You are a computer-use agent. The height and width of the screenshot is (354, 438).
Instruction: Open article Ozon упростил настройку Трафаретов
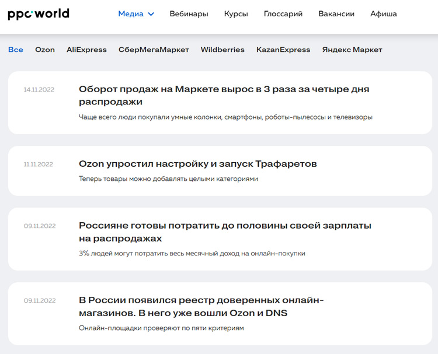click(x=198, y=164)
